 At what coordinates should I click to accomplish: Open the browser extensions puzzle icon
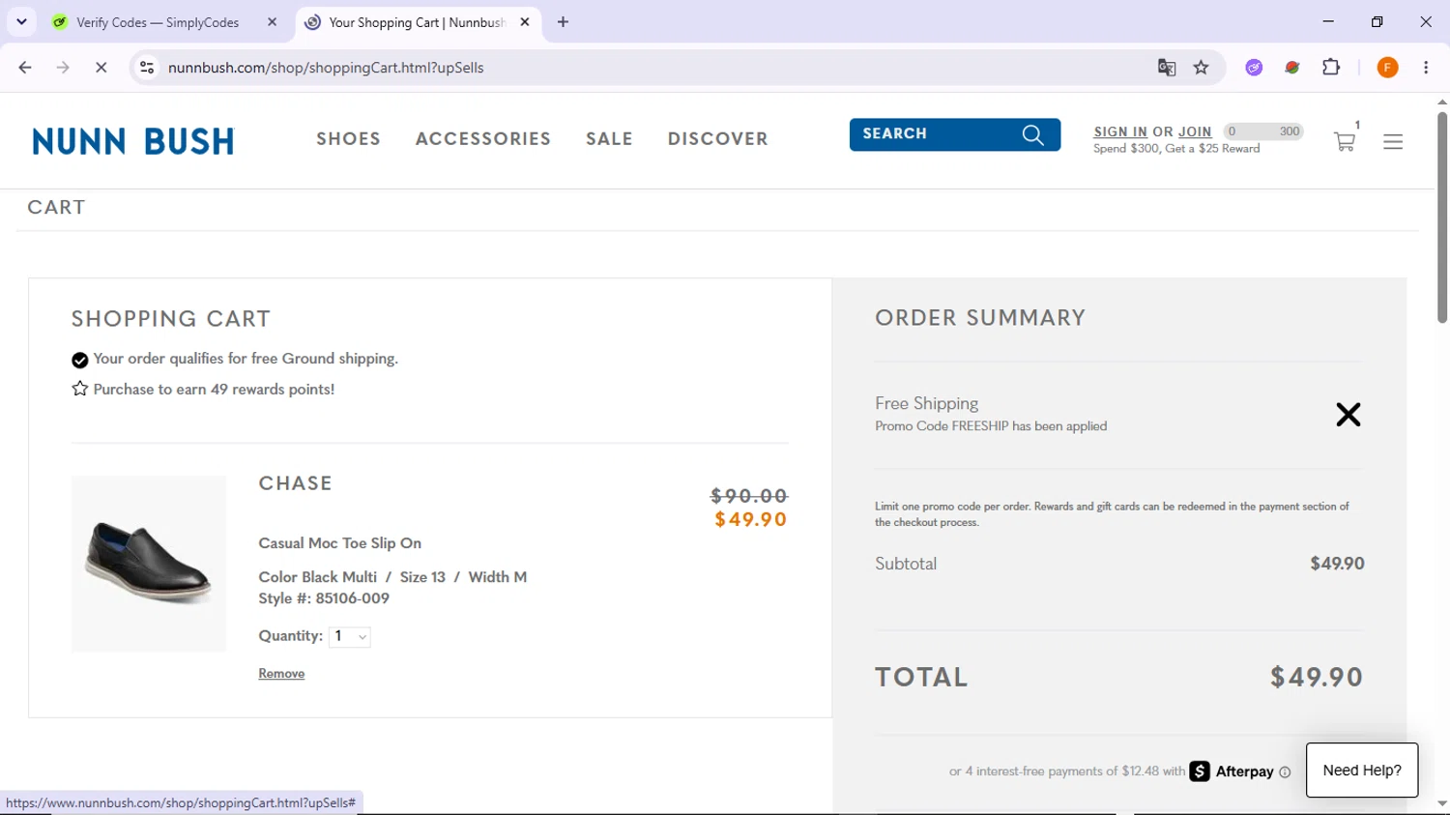[x=1331, y=68]
